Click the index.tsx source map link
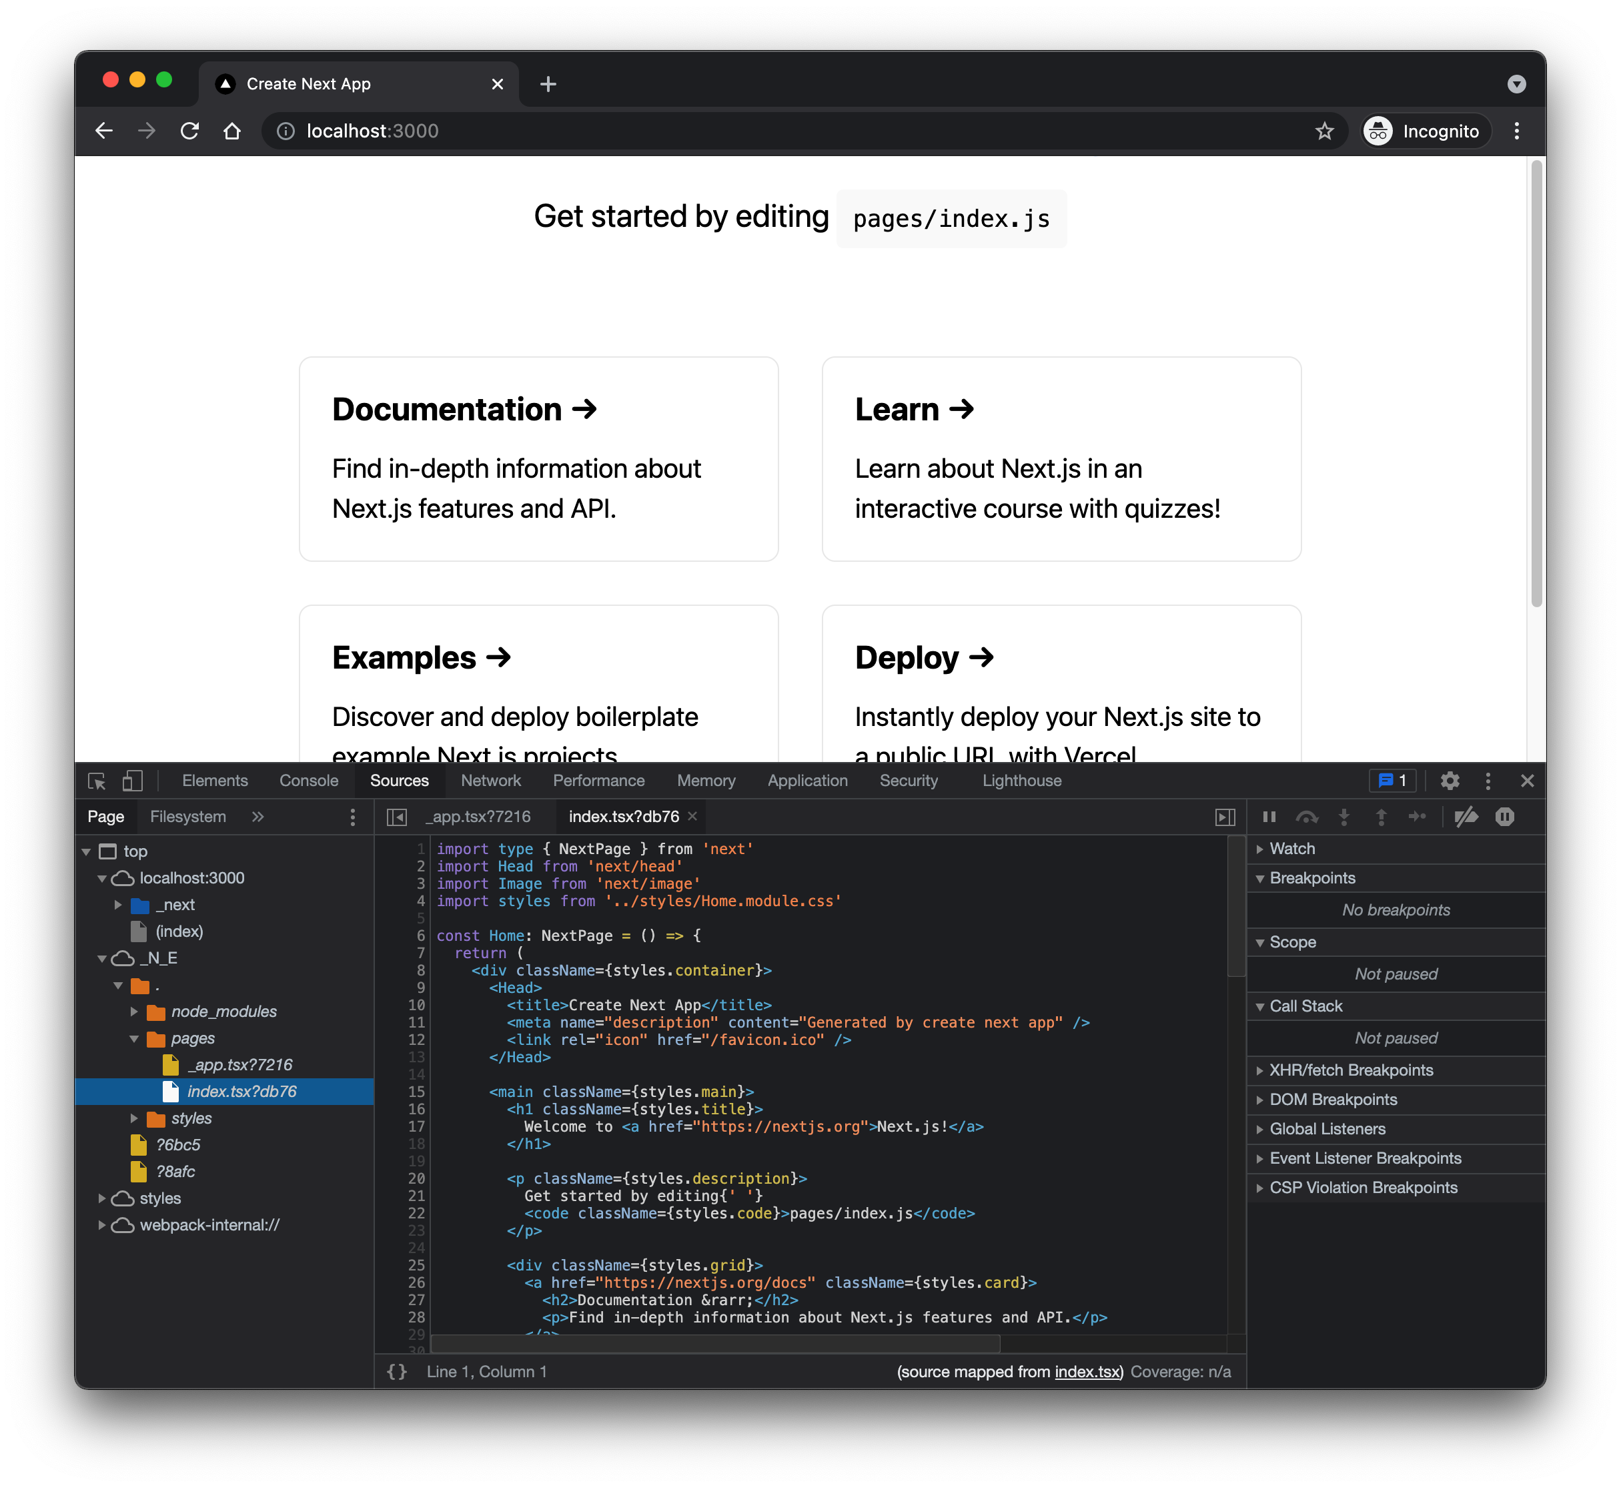This screenshot has width=1621, height=1488. (1087, 1371)
